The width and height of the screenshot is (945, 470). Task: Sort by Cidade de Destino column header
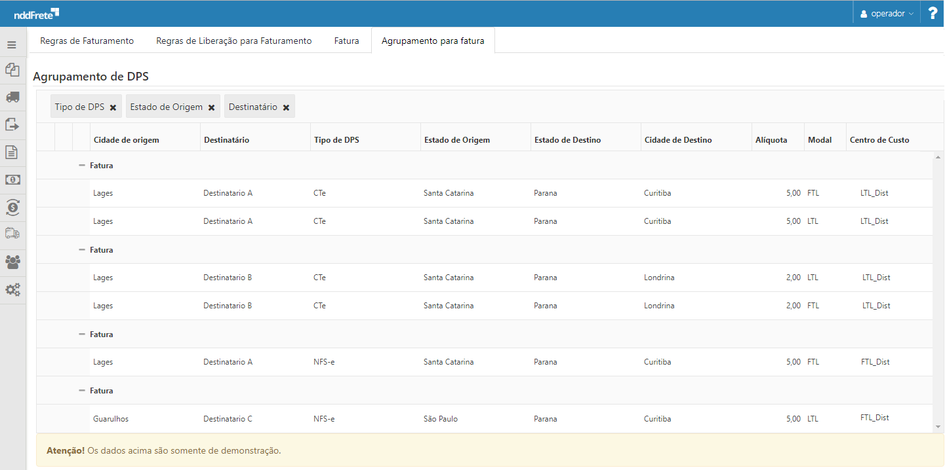point(677,140)
